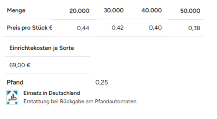
Task: Select the 40.000 quantity column header
Action: pyautogui.click(x=152, y=10)
